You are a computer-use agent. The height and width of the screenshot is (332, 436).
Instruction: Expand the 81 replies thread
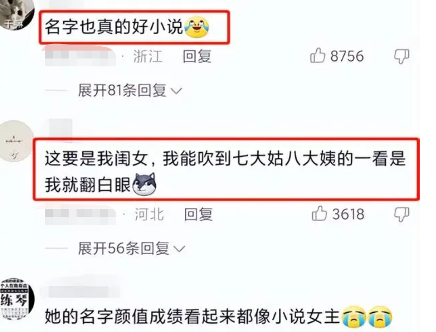tap(130, 90)
